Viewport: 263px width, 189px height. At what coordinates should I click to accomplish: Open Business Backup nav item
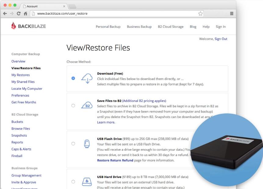(139, 27)
